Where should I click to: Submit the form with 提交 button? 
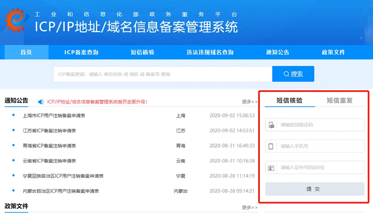point(314,189)
